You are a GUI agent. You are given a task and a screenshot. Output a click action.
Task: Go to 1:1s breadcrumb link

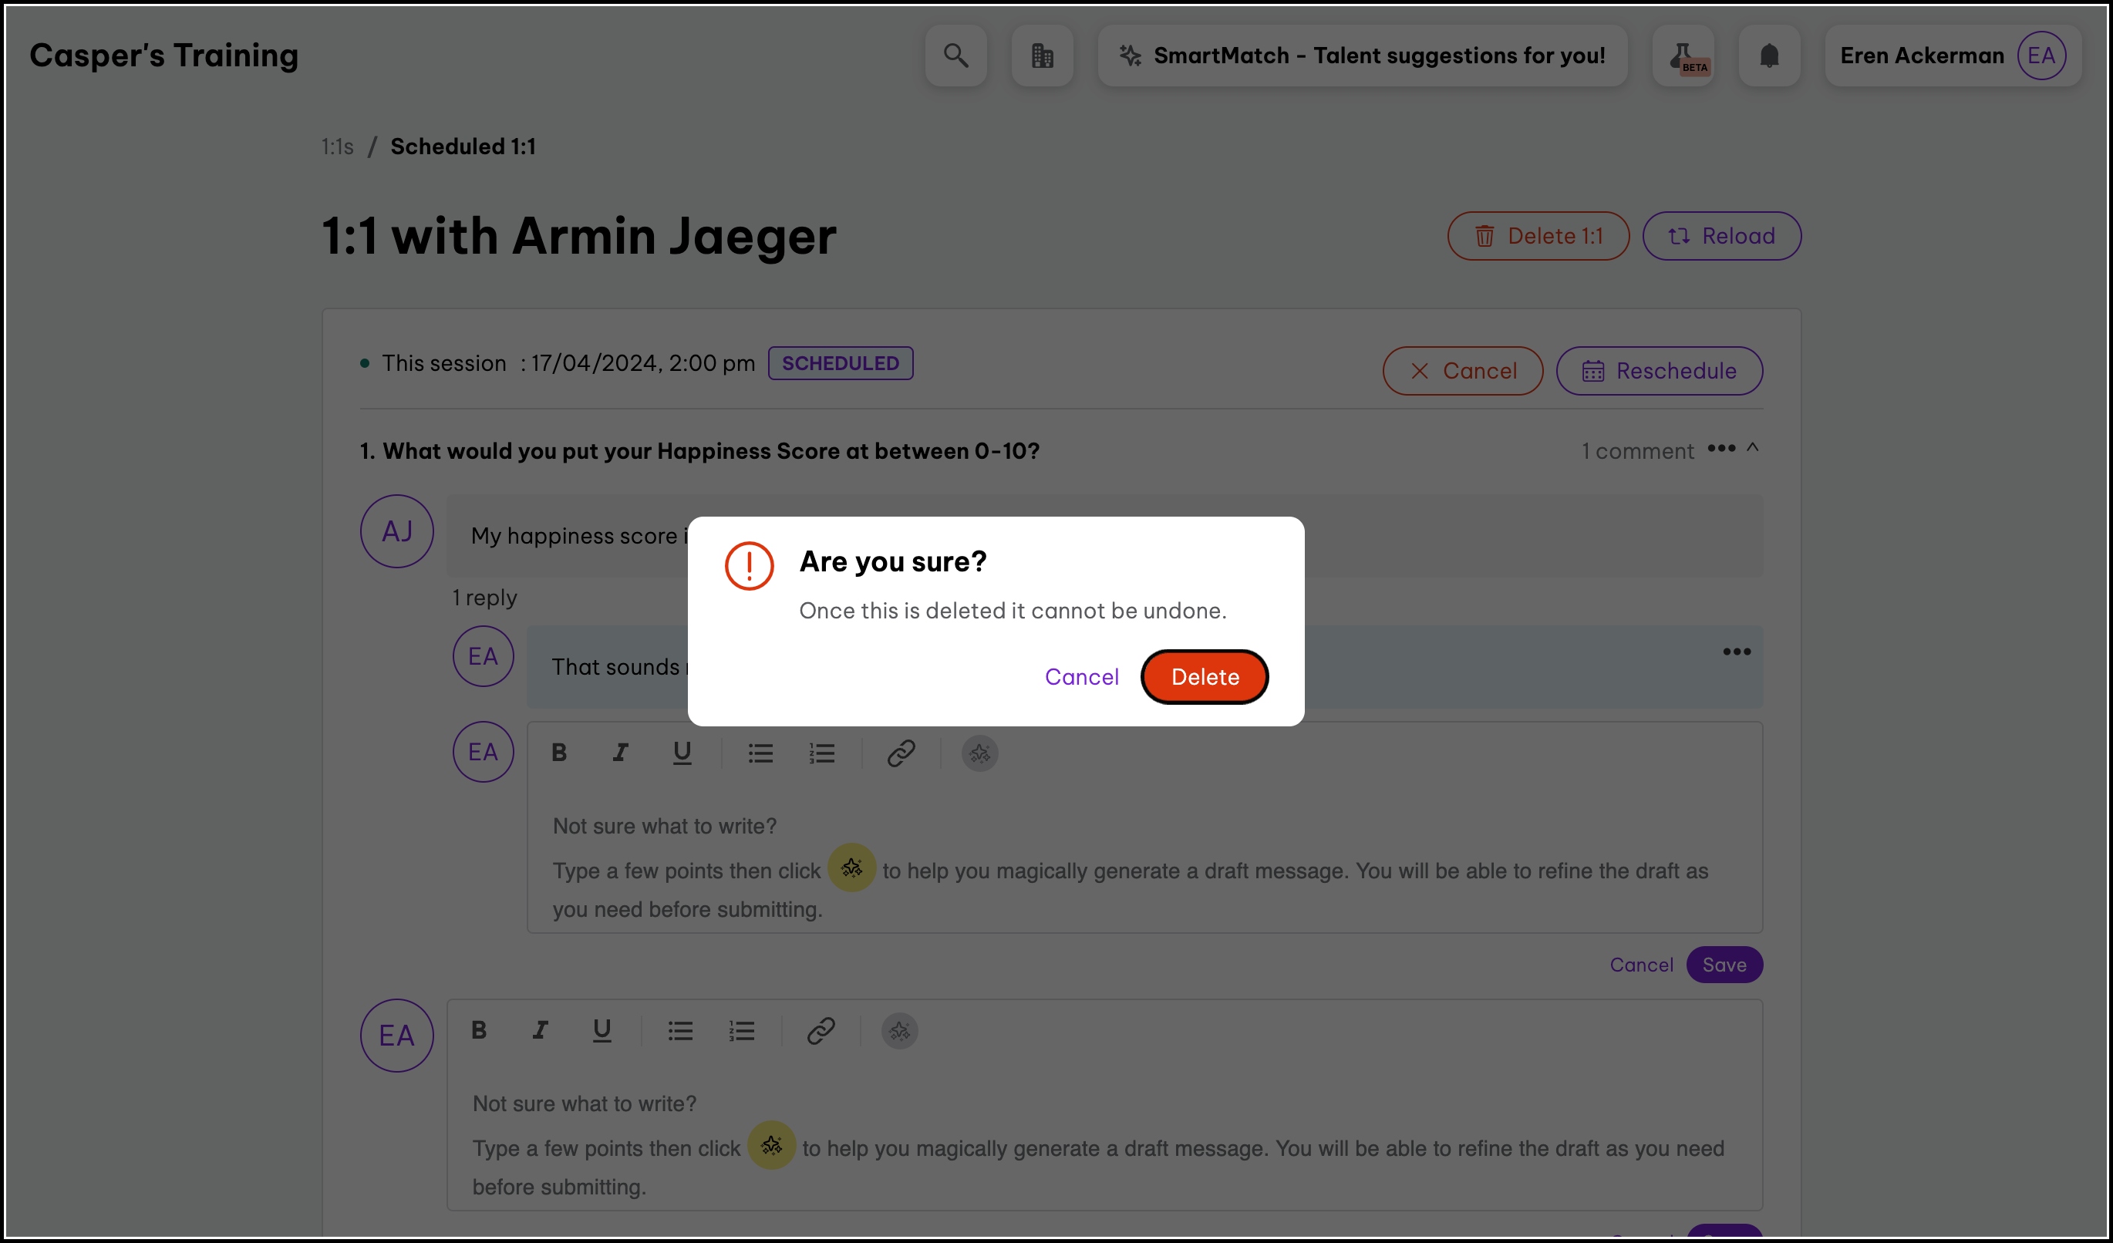coord(337,147)
